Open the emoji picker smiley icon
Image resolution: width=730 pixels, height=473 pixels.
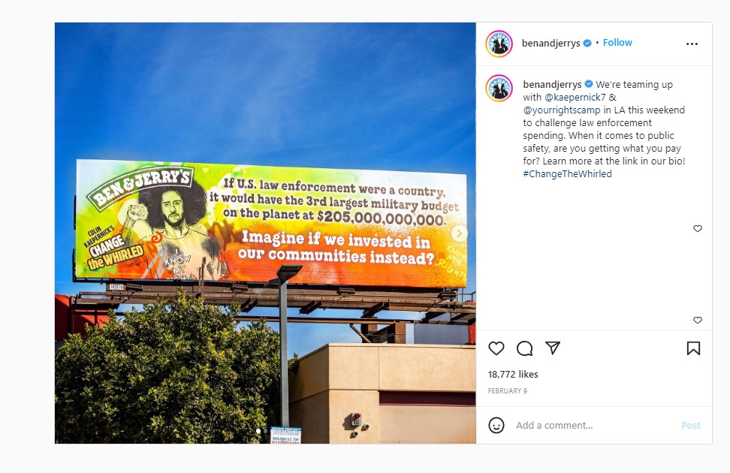click(496, 425)
